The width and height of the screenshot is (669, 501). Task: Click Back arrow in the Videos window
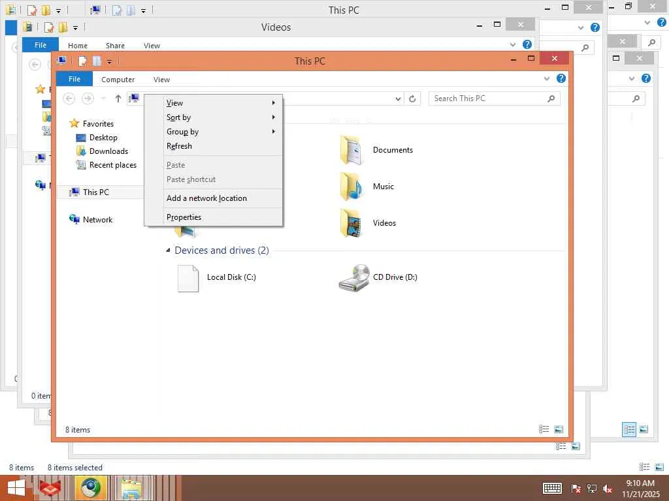click(x=35, y=65)
